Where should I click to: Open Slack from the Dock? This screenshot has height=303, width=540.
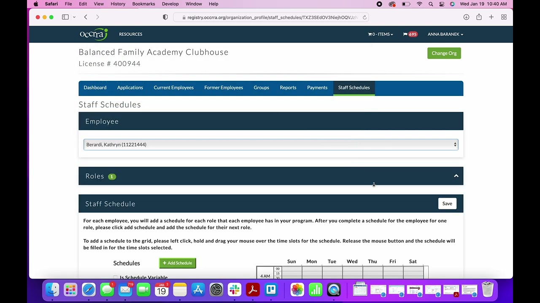click(234, 290)
